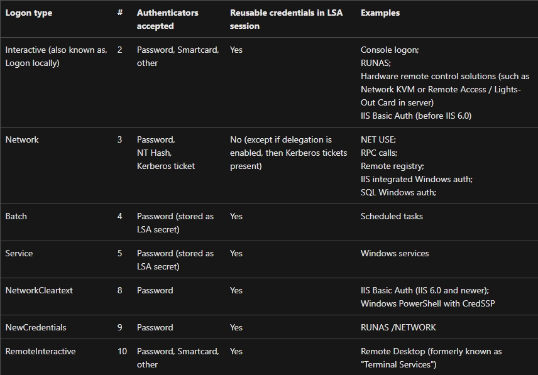Click the "Scheduled tasks" example text
This screenshot has height=375, width=538.
pos(392,216)
